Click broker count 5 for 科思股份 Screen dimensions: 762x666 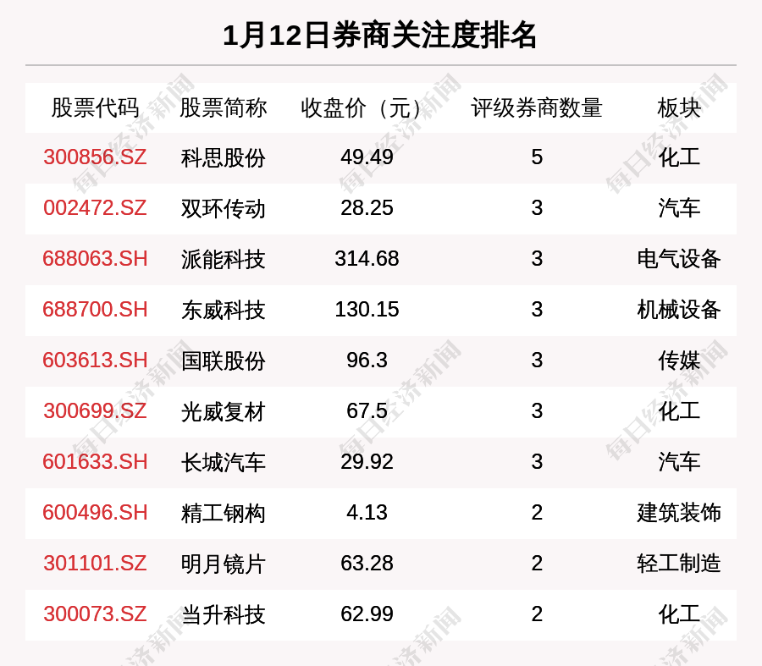point(537,157)
